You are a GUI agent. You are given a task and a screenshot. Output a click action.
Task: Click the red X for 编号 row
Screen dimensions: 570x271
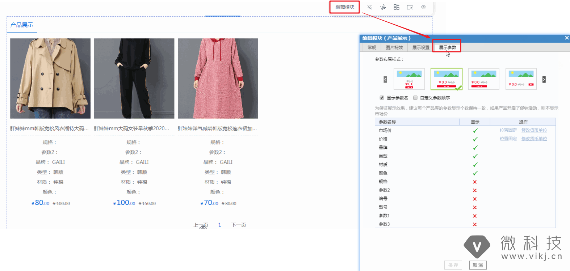[x=475, y=199]
